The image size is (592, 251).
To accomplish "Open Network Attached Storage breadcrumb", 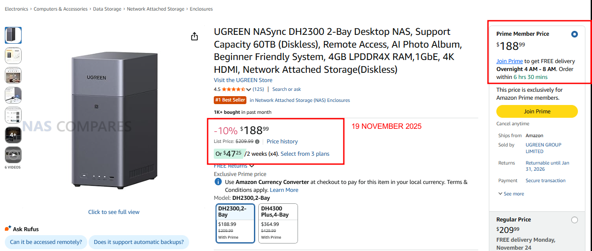I will [x=156, y=9].
